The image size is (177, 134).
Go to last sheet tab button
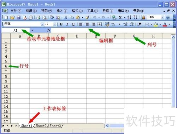point(16,126)
